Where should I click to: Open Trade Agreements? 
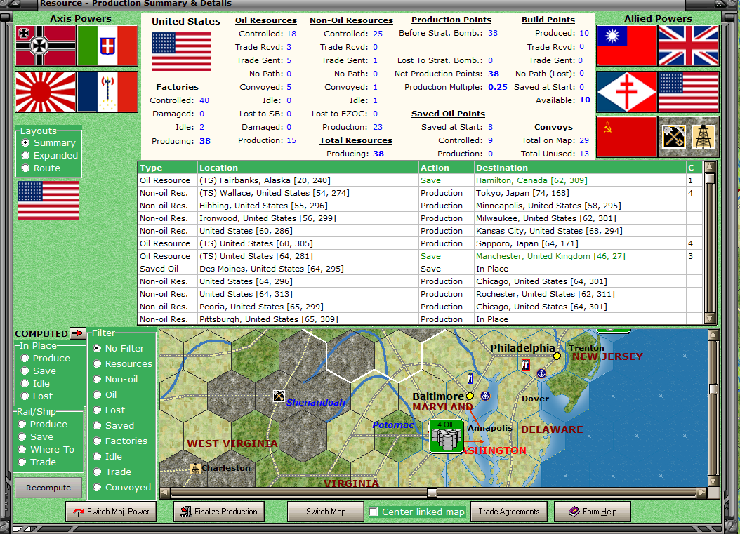click(509, 512)
